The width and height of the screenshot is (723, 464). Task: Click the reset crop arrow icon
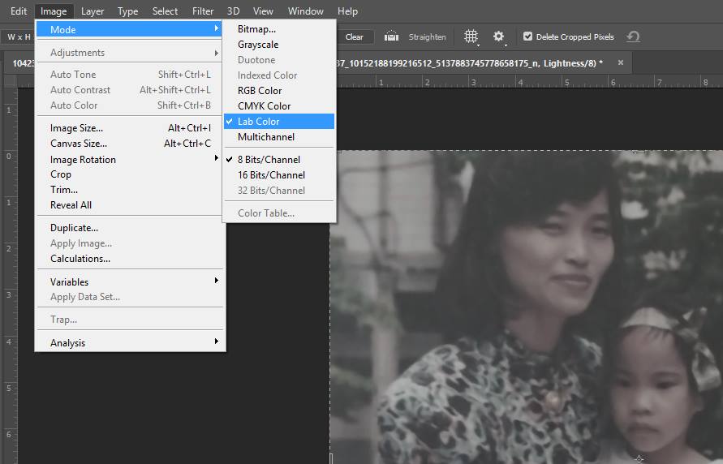tap(633, 37)
